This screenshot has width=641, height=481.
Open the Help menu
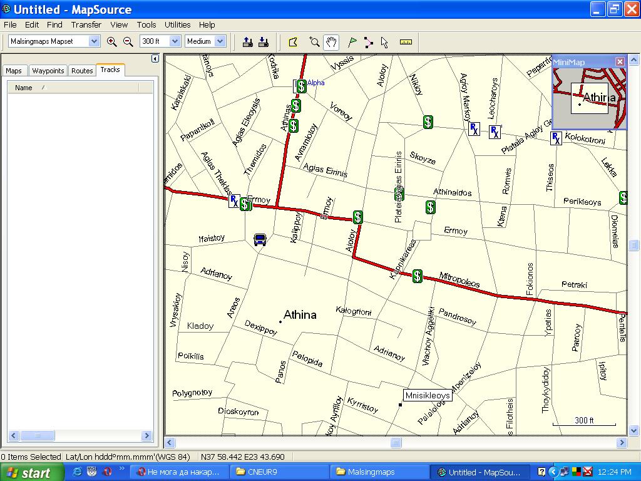click(x=207, y=24)
